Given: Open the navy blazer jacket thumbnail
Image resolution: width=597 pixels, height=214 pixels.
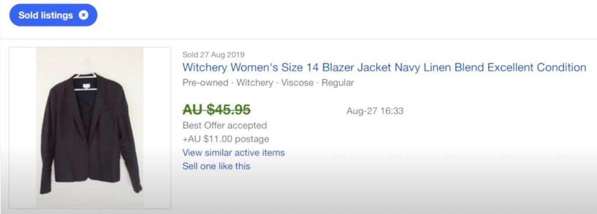Looking at the screenshot, I should pyautogui.click(x=90, y=128).
